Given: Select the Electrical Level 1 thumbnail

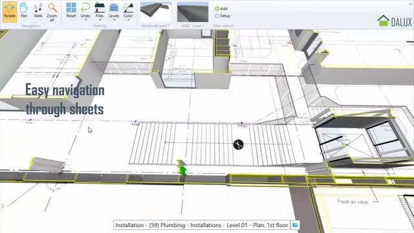Looking at the screenshot, I should [x=156, y=12].
